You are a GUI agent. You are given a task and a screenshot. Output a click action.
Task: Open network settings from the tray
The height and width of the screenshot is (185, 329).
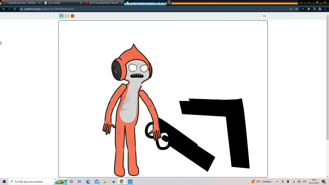pyautogui.click(x=294, y=182)
